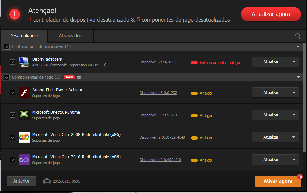The height and width of the screenshot is (193, 307).
Task: Open the search magnifier icon
Action: (x=297, y=36)
